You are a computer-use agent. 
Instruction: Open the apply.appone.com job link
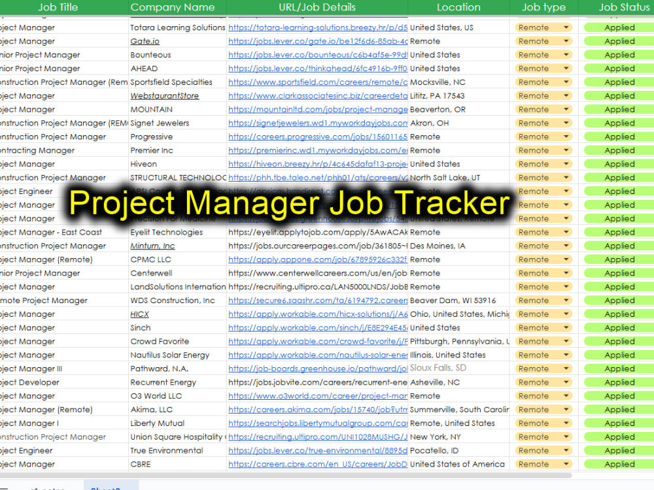coord(318,259)
